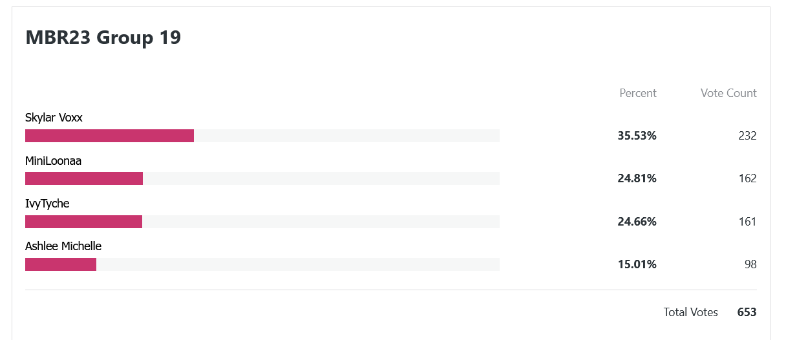Select the Skylar Voxx label
The width and height of the screenshot is (786, 340).
(54, 118)
